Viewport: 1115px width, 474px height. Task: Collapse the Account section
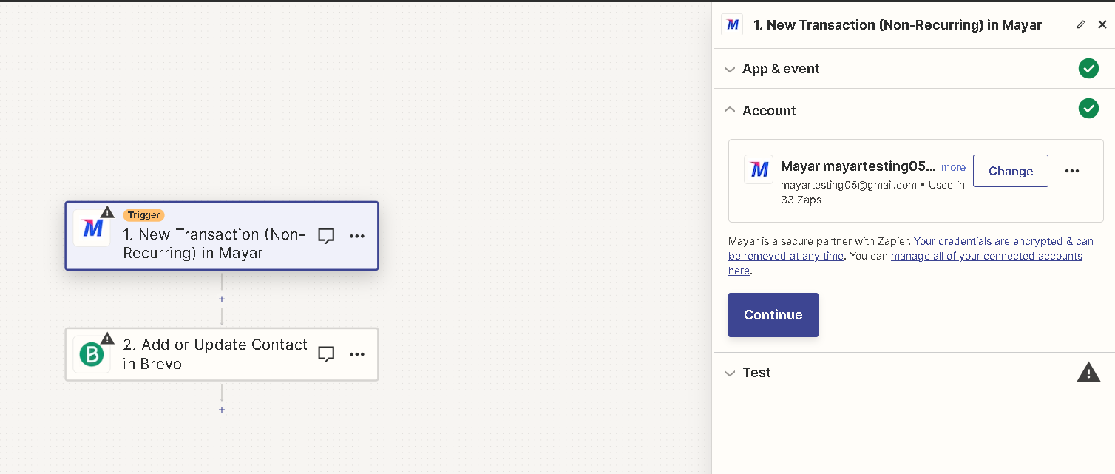click(x=730, y=109)
